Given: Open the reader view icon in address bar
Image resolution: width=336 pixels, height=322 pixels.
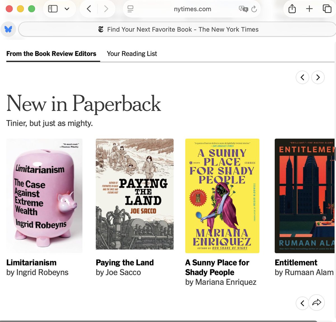Looking at the screenshot, I should point(130,9).
